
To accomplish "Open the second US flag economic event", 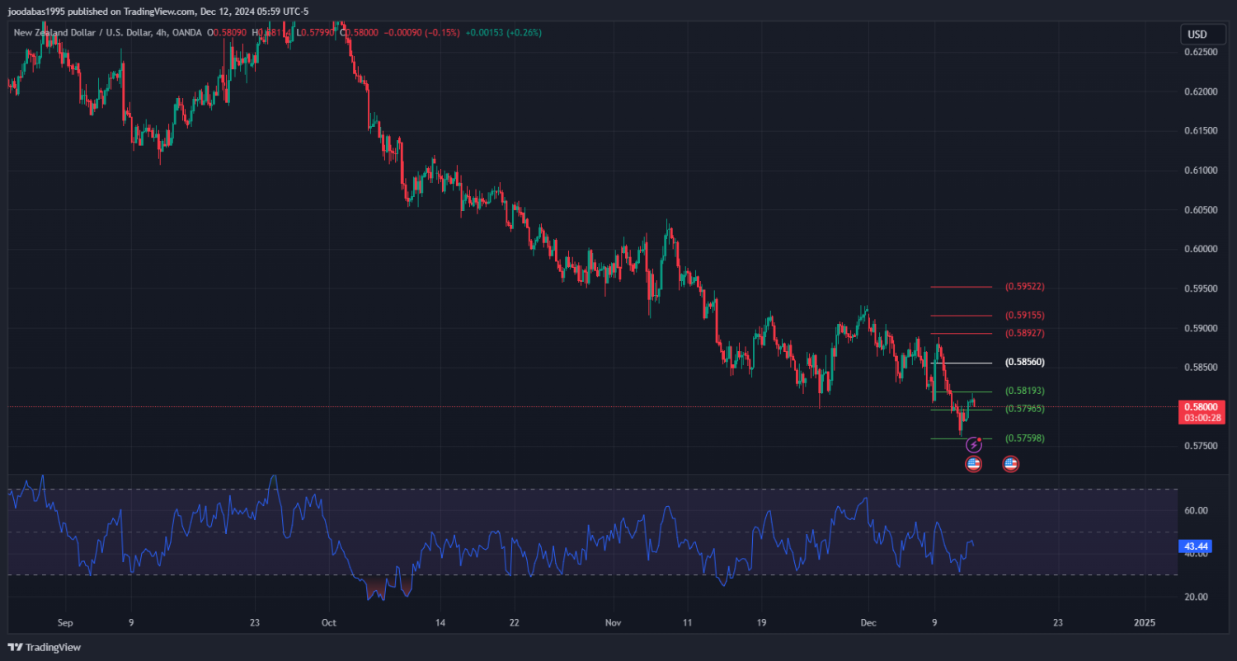I will coord(1010,464).
